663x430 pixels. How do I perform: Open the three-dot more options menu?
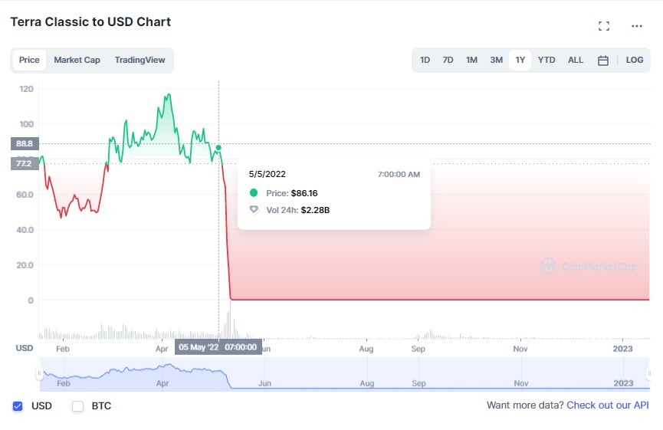(636, 26)
